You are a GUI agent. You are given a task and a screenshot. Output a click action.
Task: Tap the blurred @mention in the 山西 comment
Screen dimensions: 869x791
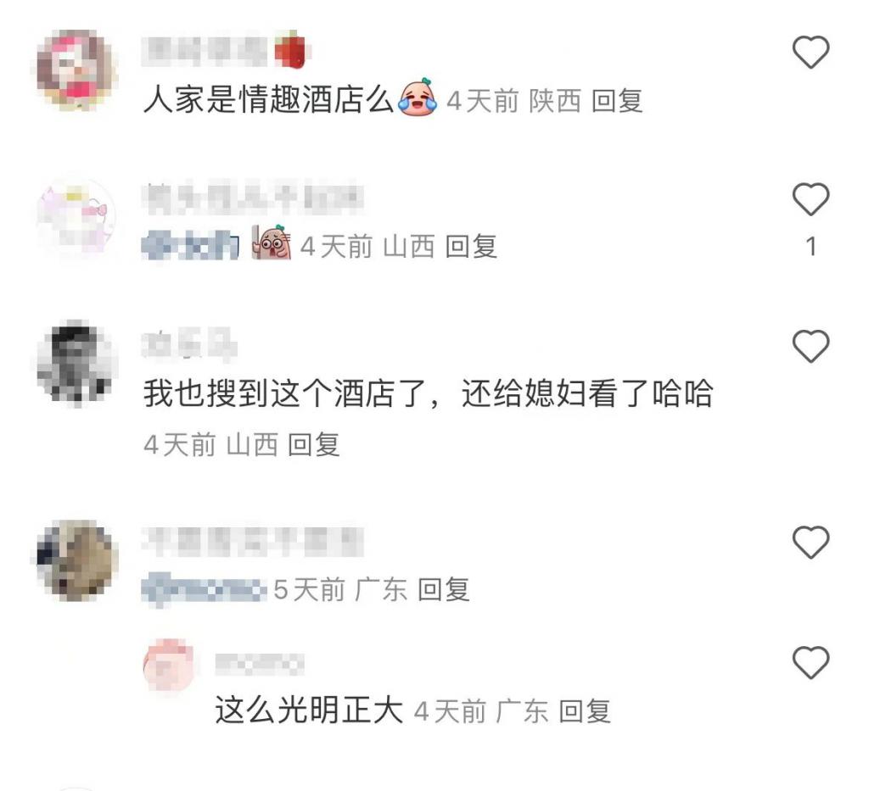(190, 247)
